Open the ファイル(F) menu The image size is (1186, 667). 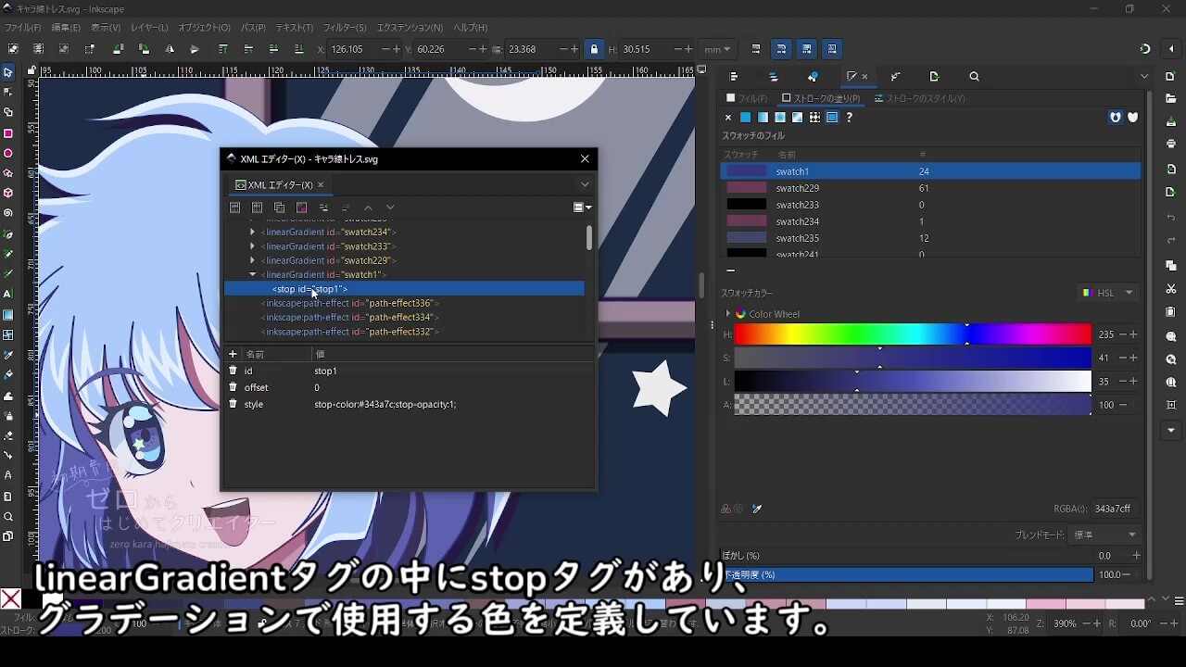[23, 28]
